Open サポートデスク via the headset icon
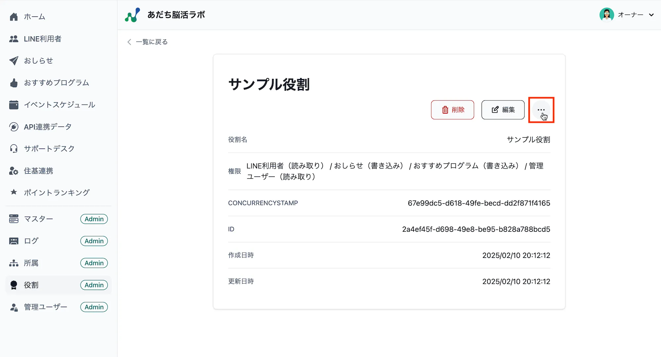This screenshot has width=661, height=357. pos(14,149)
